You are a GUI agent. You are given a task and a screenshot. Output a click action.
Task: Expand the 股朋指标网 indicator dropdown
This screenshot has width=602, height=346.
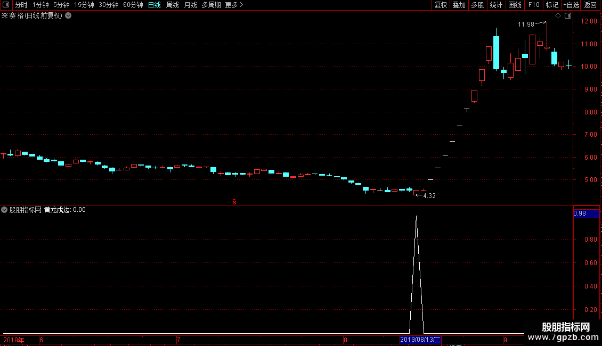(x=4, y=210)
